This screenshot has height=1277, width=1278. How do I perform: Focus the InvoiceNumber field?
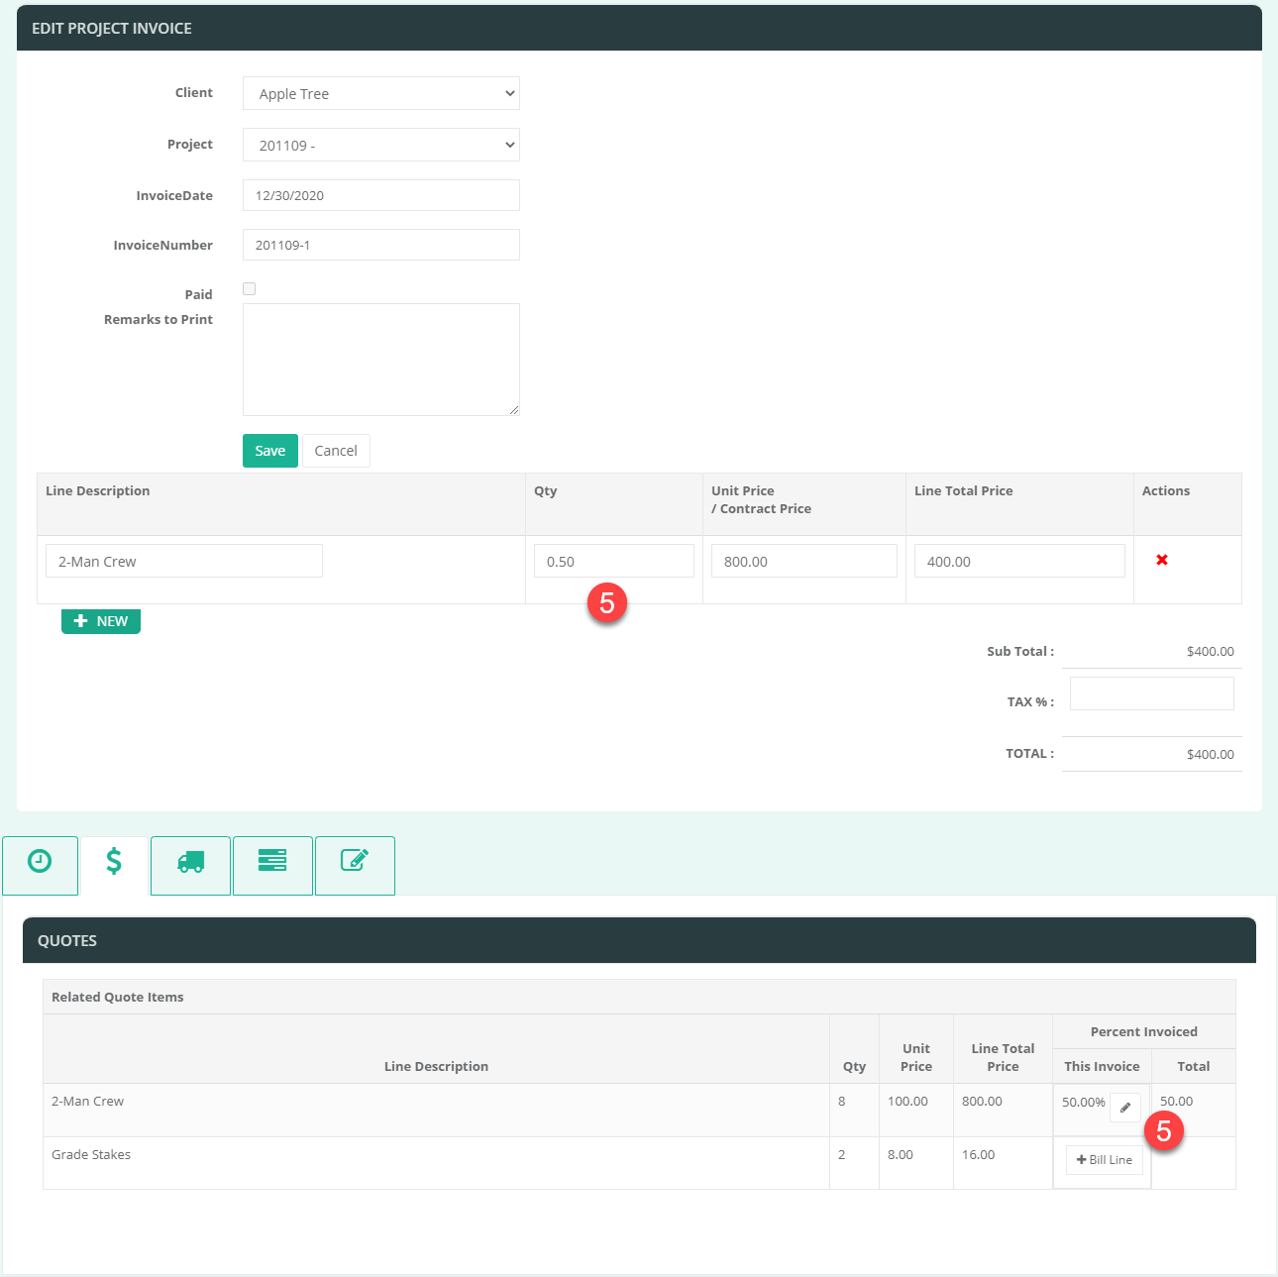coord(381,246)
